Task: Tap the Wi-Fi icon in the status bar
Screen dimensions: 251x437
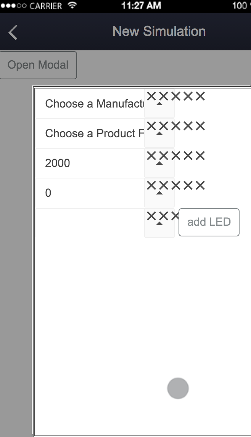Action: coord(71,6)
